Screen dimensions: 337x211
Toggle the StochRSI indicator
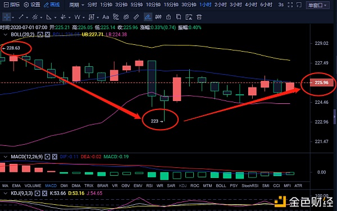pyautogui.click(x=250, y=186)
